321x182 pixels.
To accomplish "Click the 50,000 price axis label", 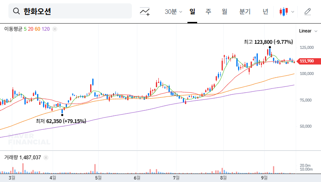I will (x=306, y=126).
